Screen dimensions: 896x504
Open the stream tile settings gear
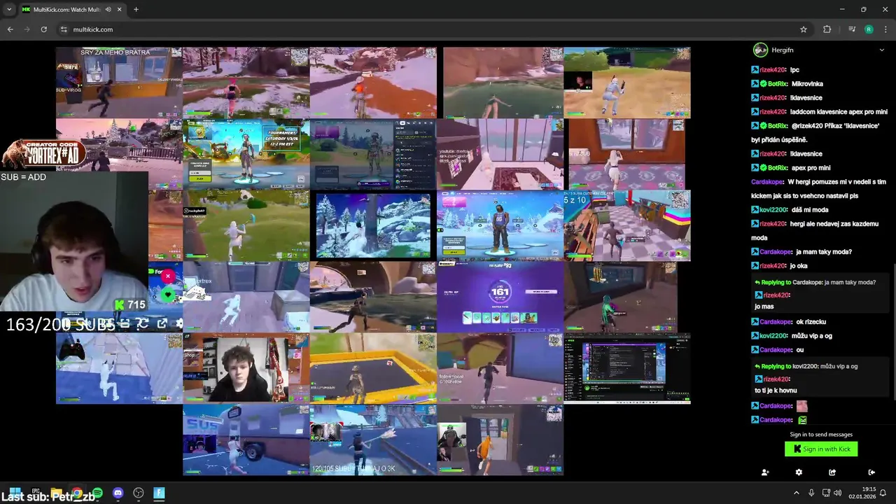pos(179,323)
